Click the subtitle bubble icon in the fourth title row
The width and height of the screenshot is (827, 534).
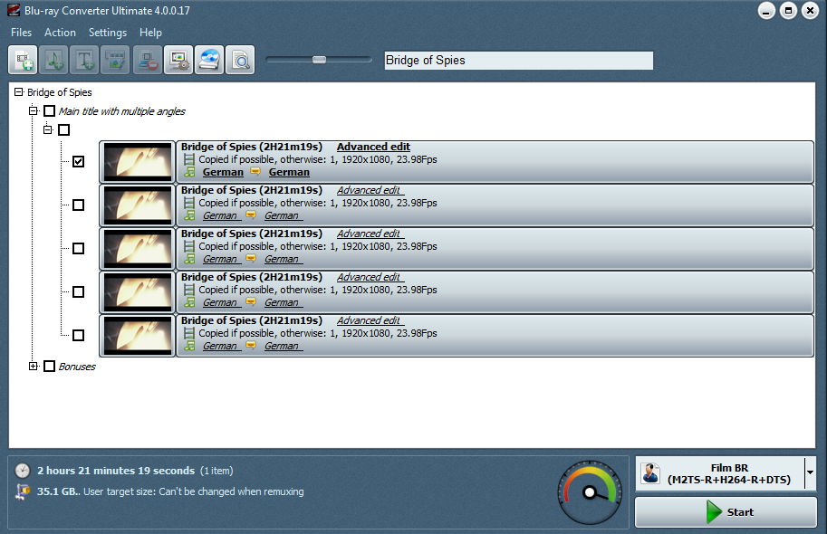(251, 301)
